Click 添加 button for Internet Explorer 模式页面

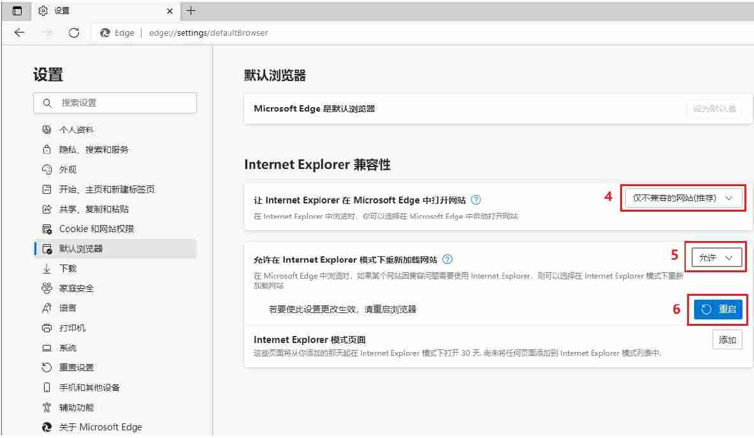pyautogui.click(x=727, y=340)
